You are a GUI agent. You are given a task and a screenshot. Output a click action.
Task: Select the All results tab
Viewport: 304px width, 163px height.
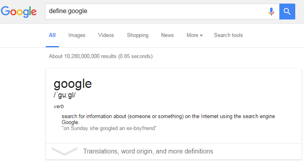(52, 35)
